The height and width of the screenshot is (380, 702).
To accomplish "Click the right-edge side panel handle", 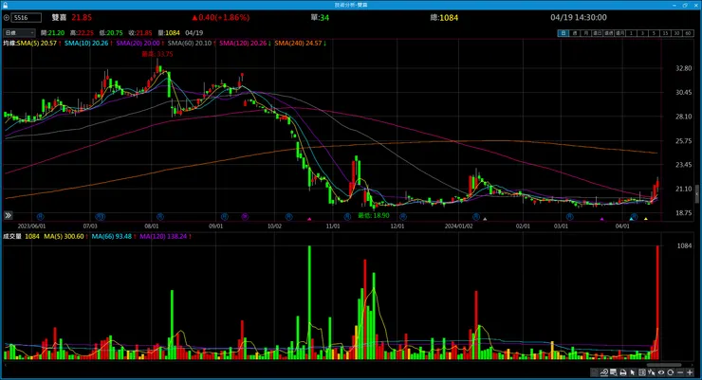I will pyautogui.click(x=696, y=194).
